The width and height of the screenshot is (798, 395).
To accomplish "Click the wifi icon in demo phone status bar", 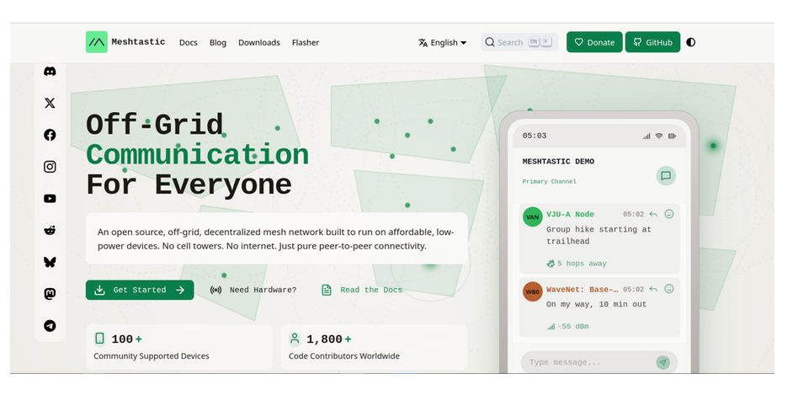I will (658, 136).
